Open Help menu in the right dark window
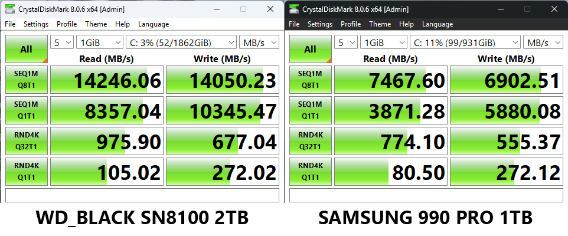The image size is (568, 236). click(406, 24)
